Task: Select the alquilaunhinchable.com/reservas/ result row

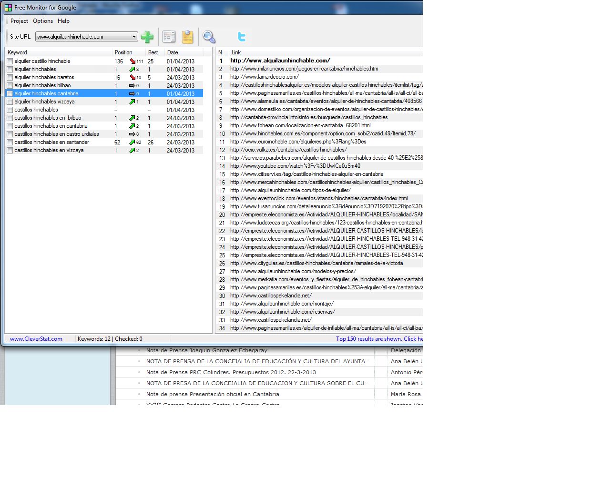Action: (x=319, y=312)
